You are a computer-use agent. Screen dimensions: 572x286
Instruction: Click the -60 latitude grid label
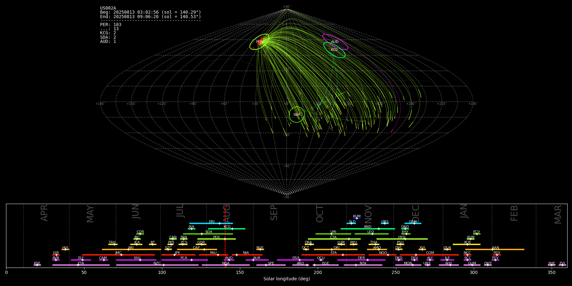click(286, 166)
